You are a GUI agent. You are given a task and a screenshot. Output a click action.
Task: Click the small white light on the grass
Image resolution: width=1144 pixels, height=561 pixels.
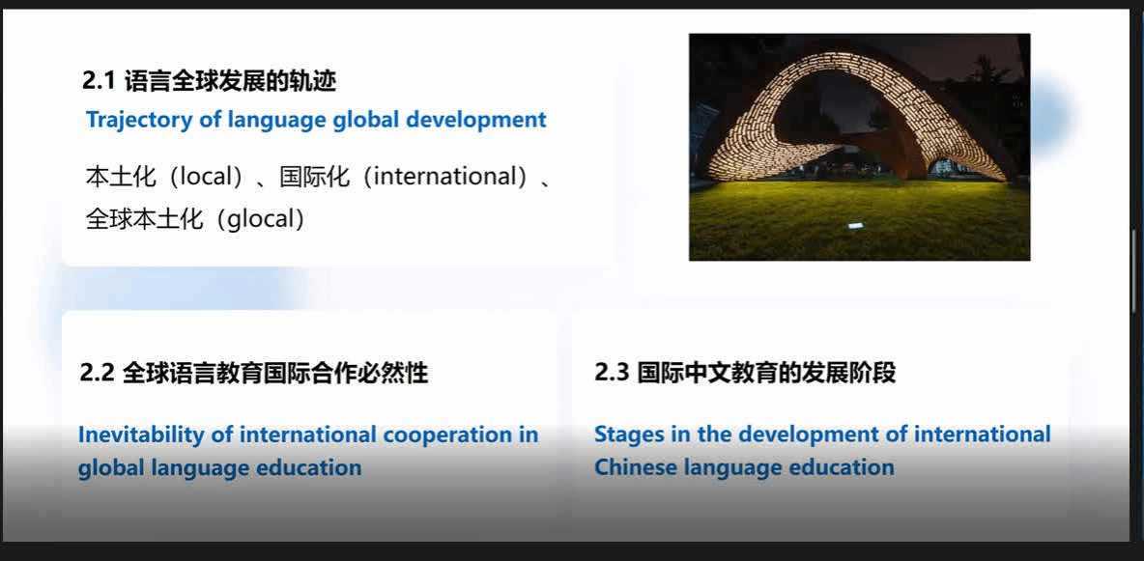click(856, 226)
